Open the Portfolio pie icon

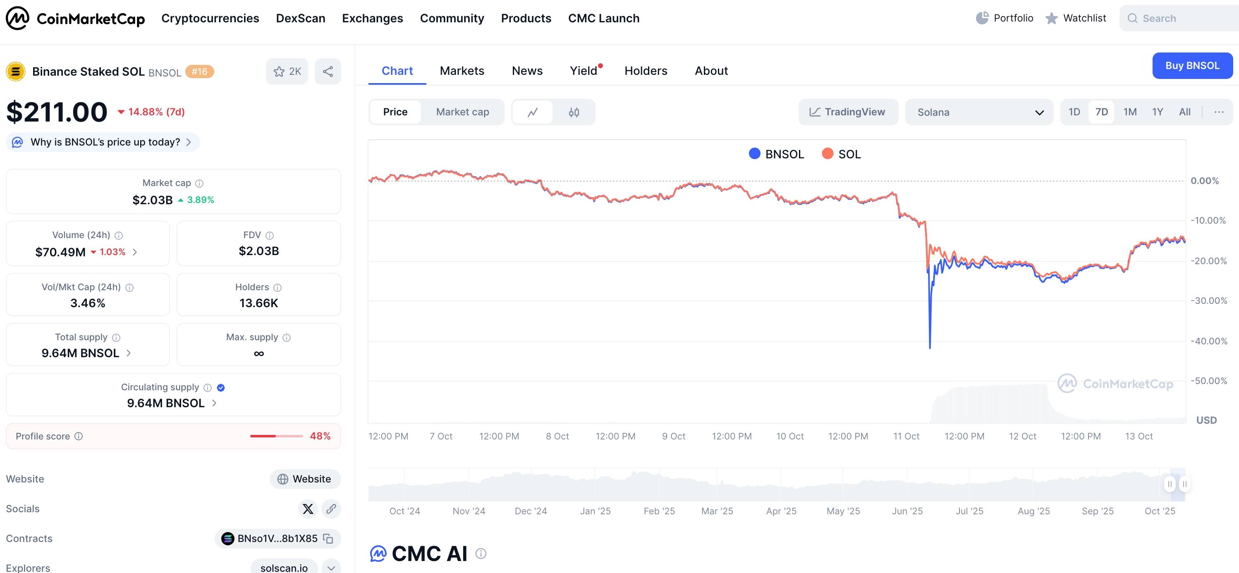tap(982, 18)
